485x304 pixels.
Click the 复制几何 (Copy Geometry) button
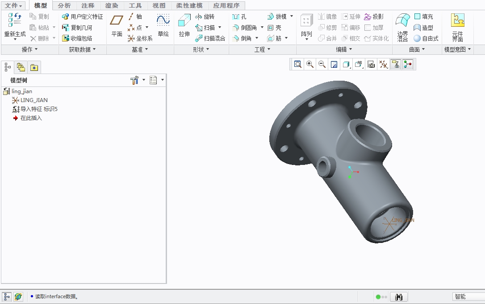(77, 28)
